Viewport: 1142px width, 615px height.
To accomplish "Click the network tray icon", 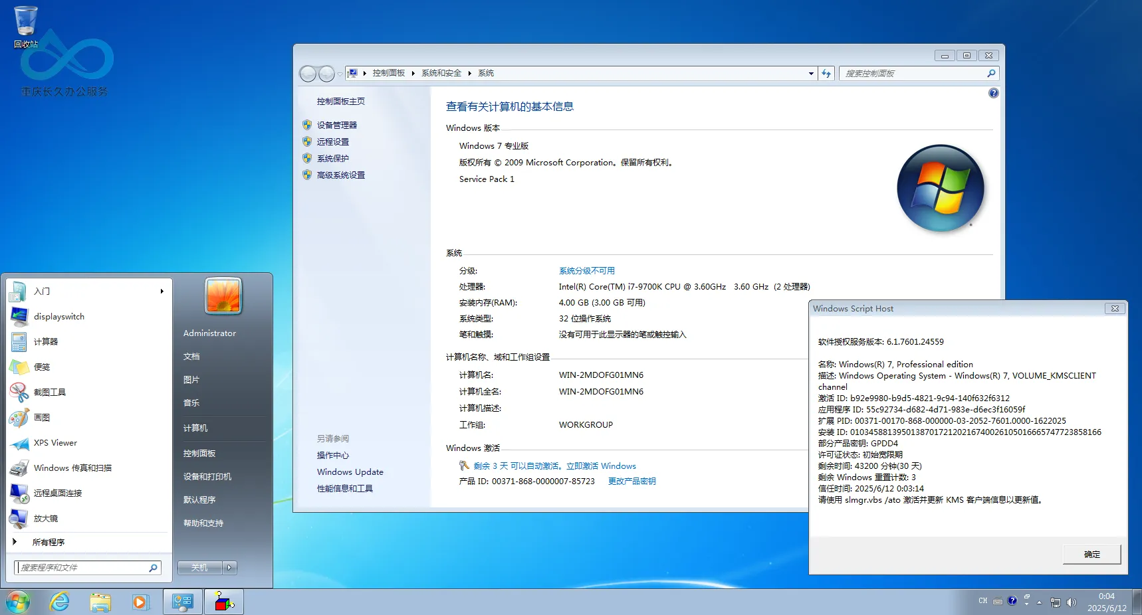I will 1055,602.
